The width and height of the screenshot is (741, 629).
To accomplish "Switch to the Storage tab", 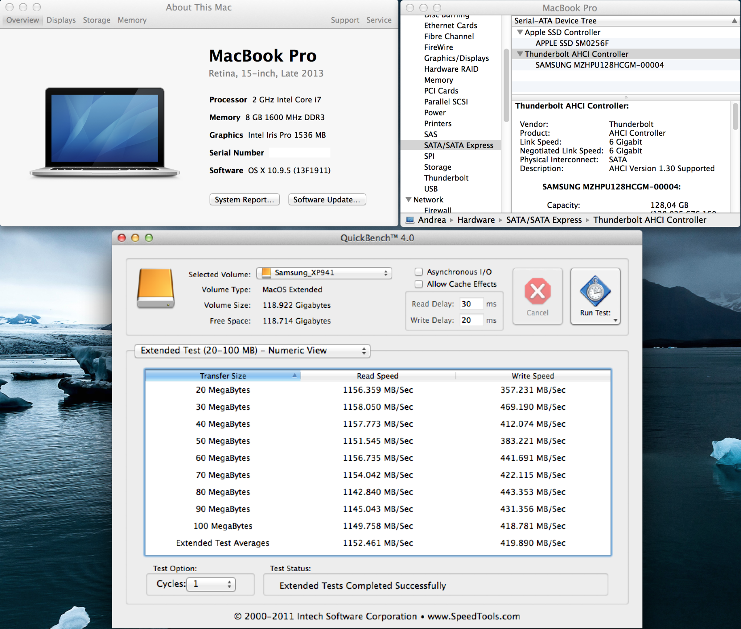I will pos(97,20).
